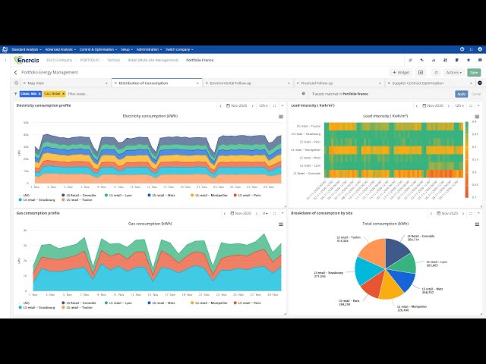Open the Setup menu
Screen dimensions: 486x364
(x=127, y=49)
